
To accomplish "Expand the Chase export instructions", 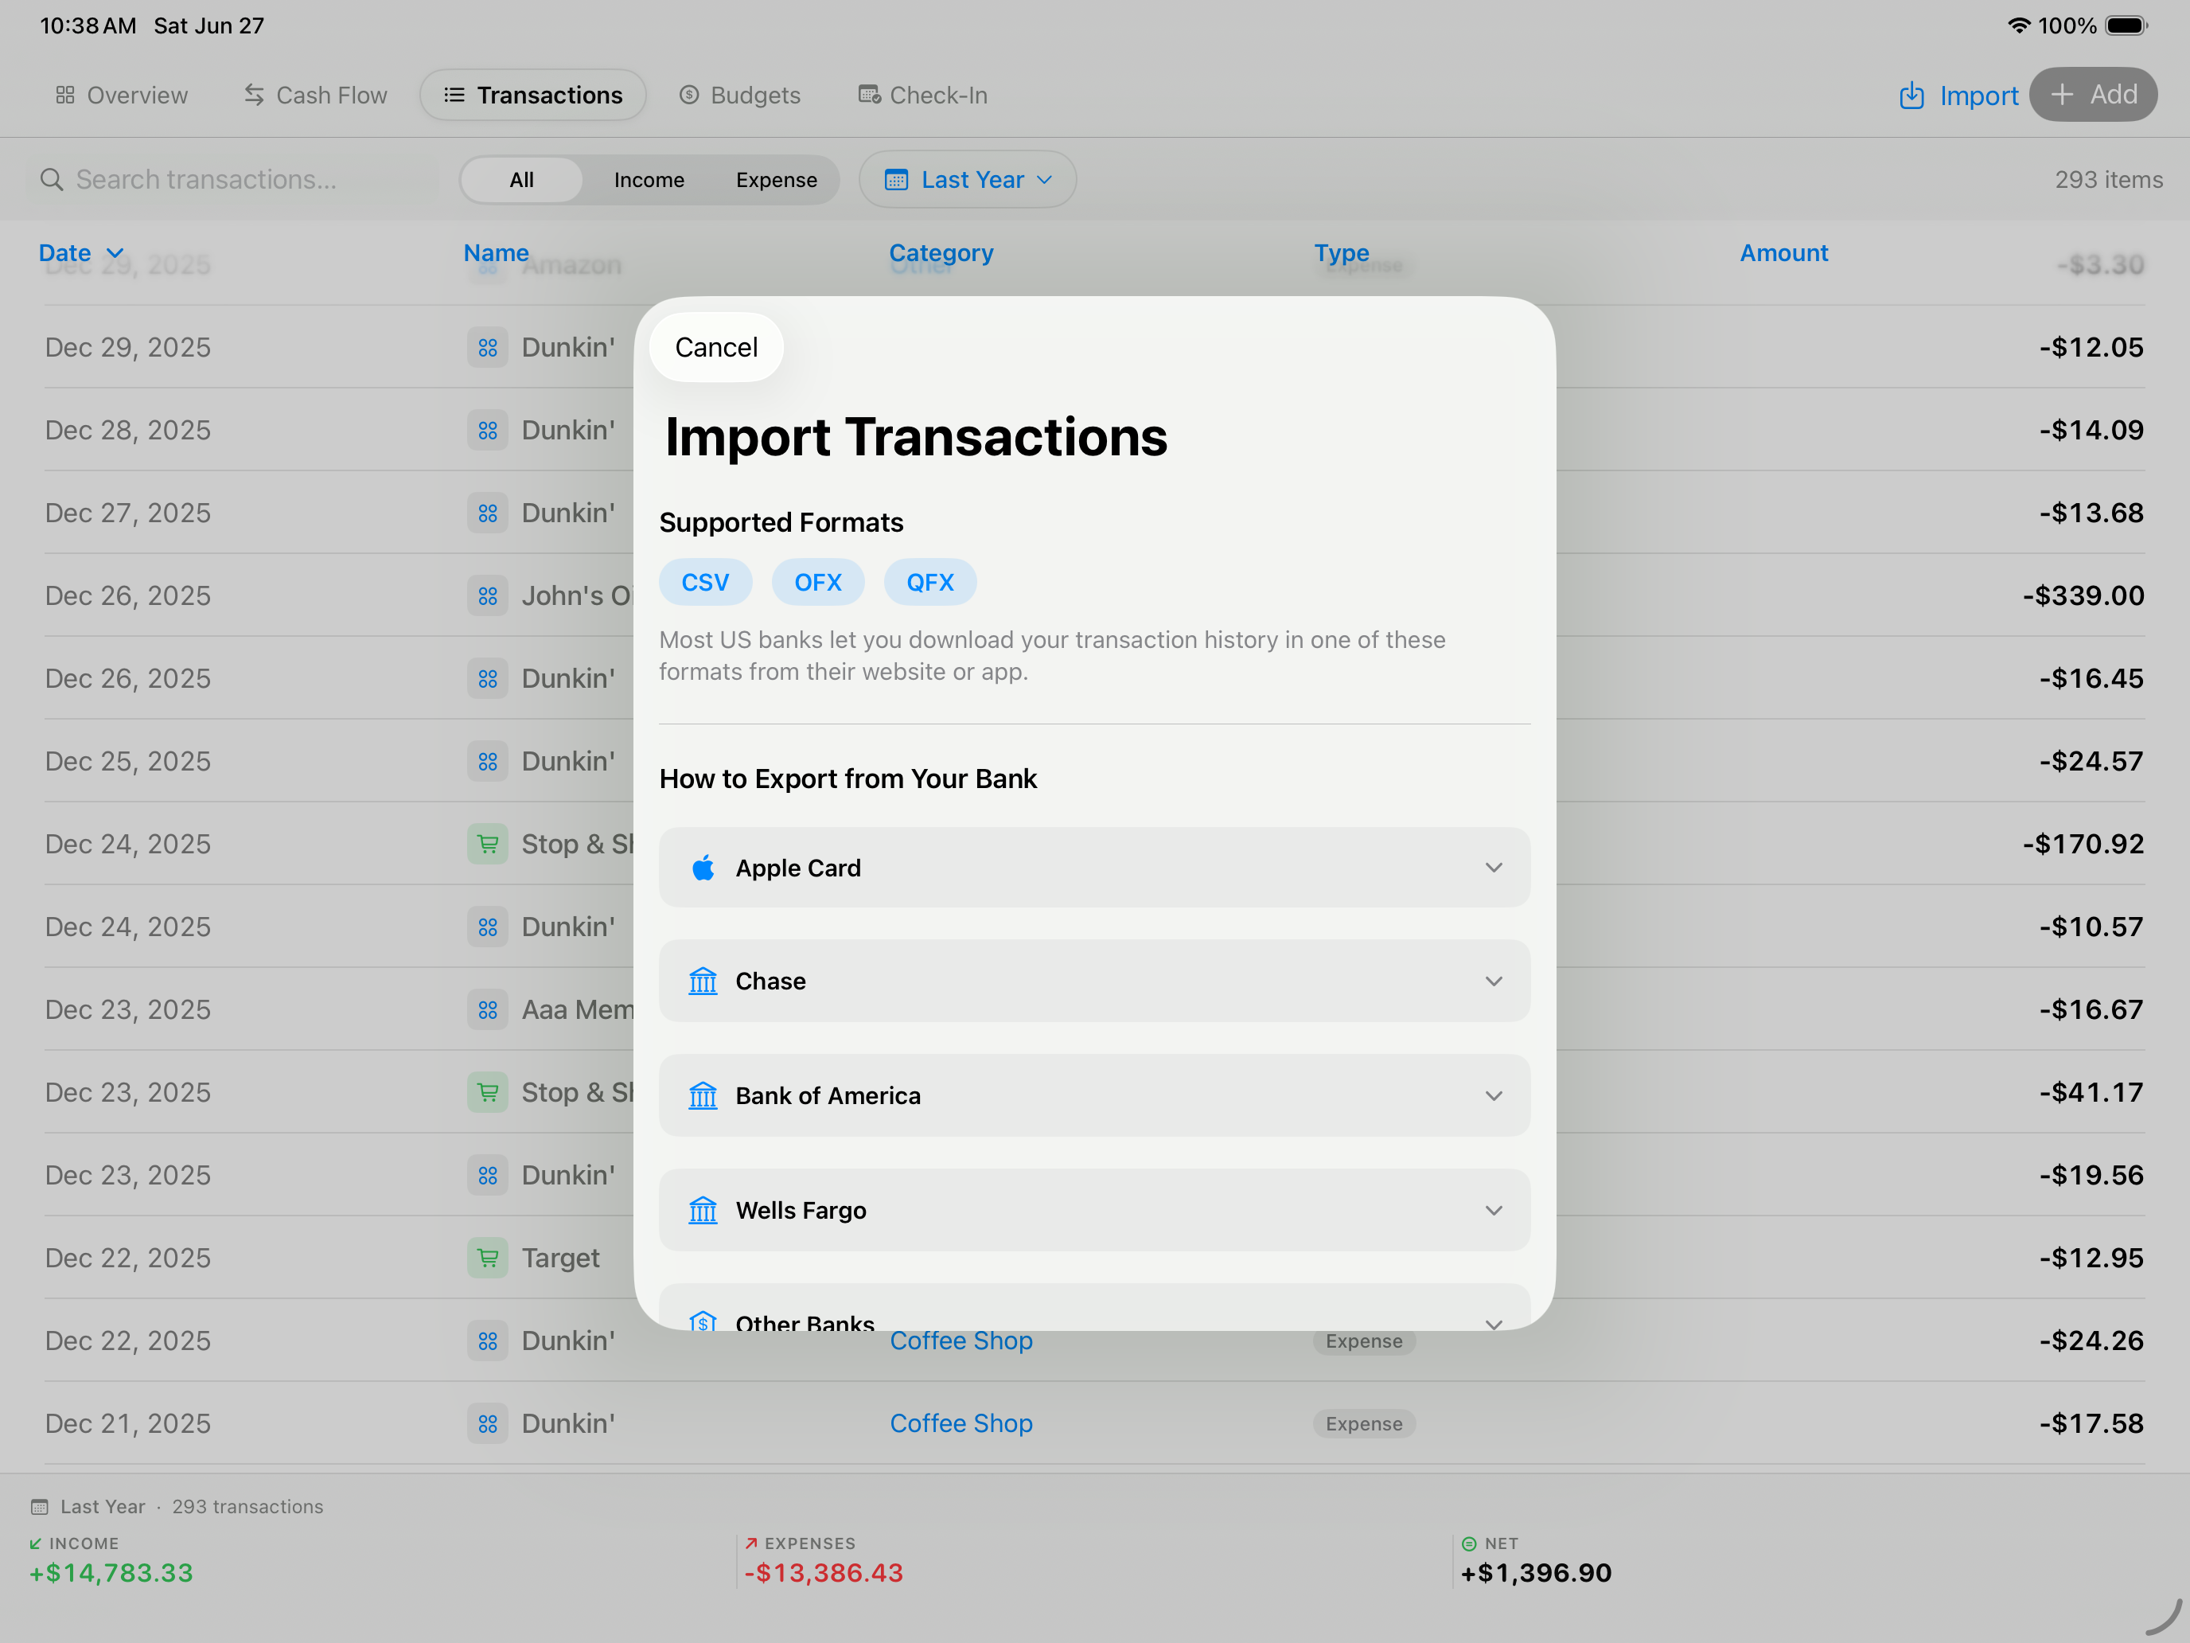I will click(1094, 981).
